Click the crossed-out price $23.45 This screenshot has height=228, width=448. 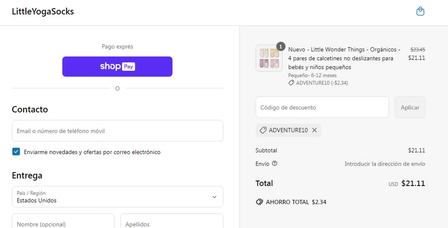point(418,50)
